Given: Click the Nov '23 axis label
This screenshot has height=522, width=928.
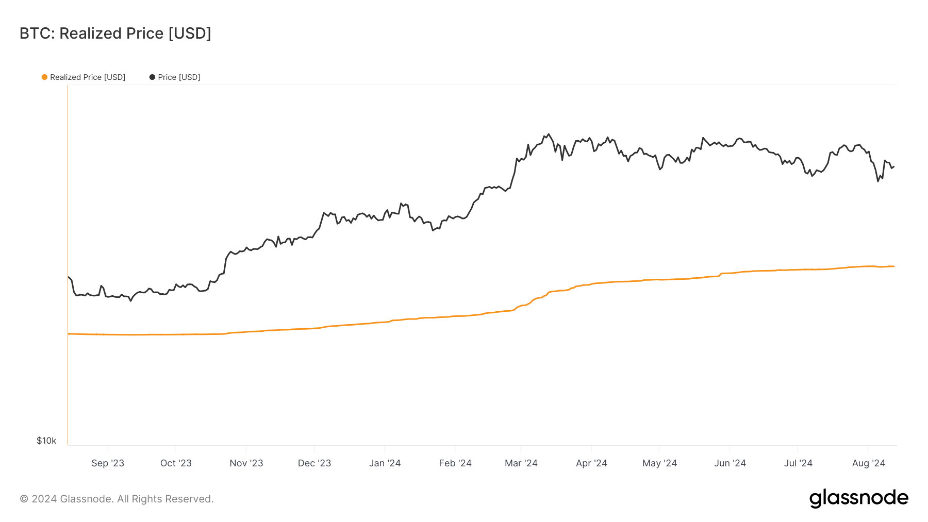Looking at the screenshot, I should coord(246,463).
